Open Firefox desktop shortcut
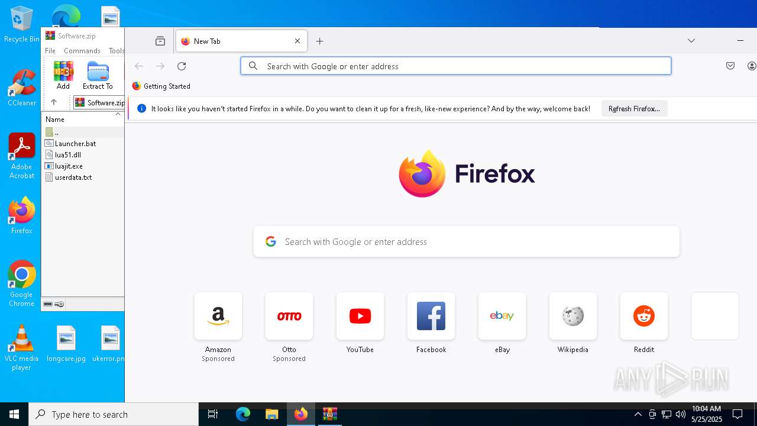 point(21,216)
